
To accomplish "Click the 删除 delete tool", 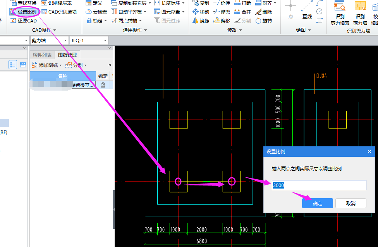I will 264,12.
